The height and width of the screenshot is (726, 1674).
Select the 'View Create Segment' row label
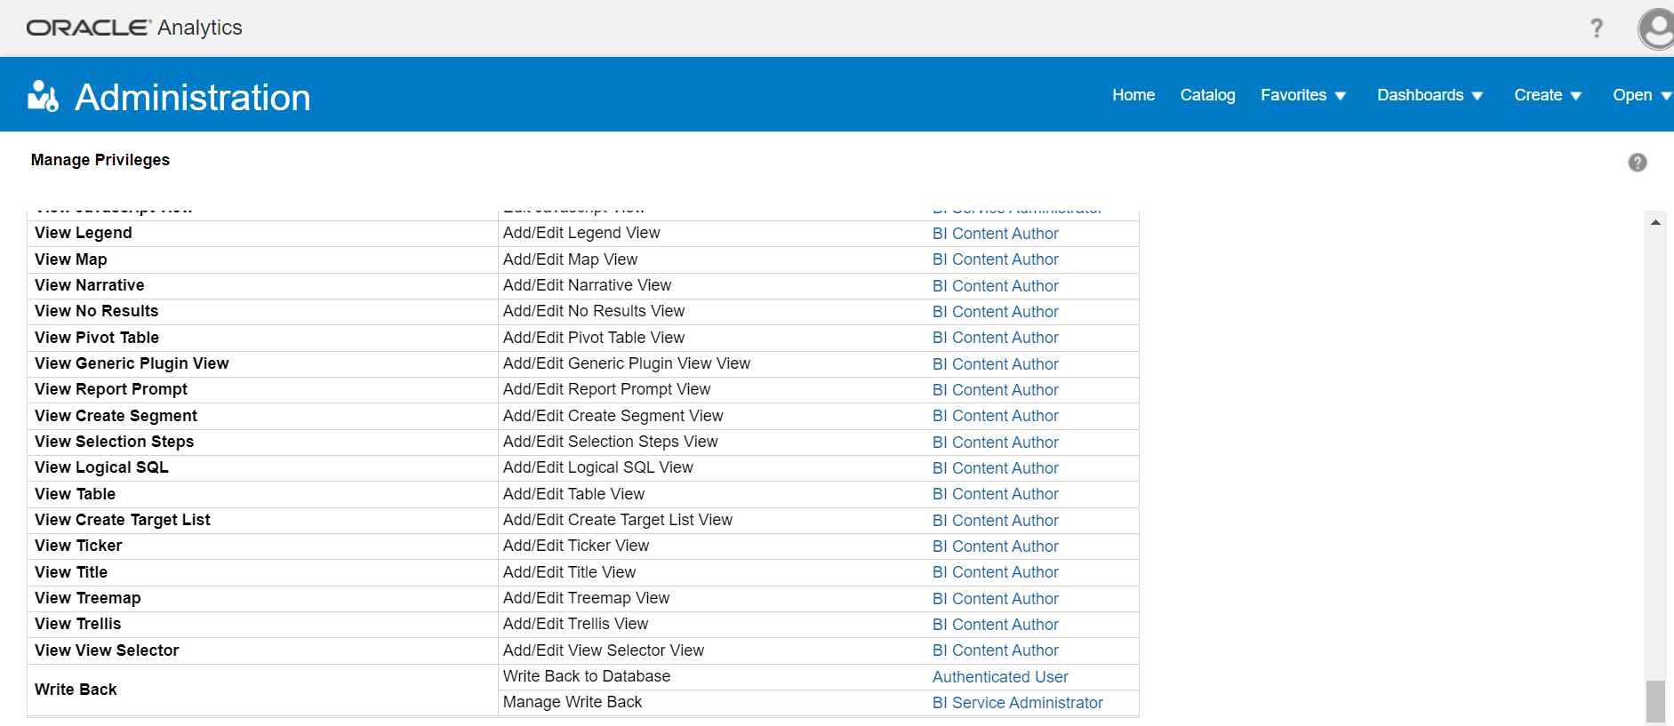[116, 416]
